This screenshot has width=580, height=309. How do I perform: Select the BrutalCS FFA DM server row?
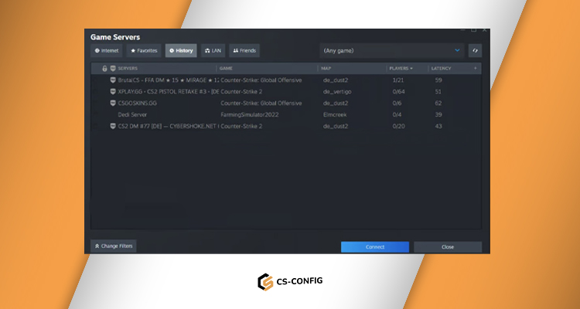pyautogui.click(x=286, y=80)
